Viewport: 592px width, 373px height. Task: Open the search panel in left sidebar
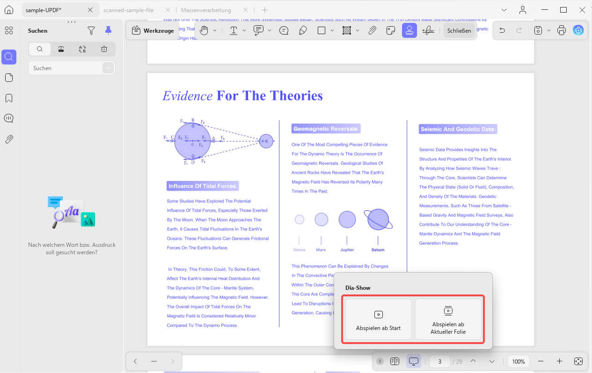point(9,57)
